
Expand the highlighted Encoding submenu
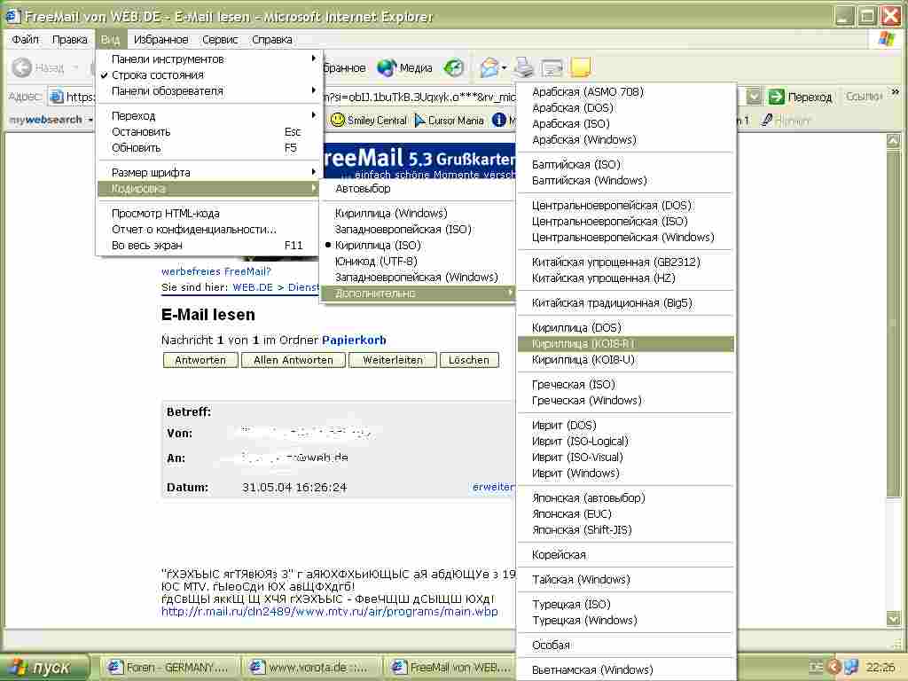coord(207,189)
